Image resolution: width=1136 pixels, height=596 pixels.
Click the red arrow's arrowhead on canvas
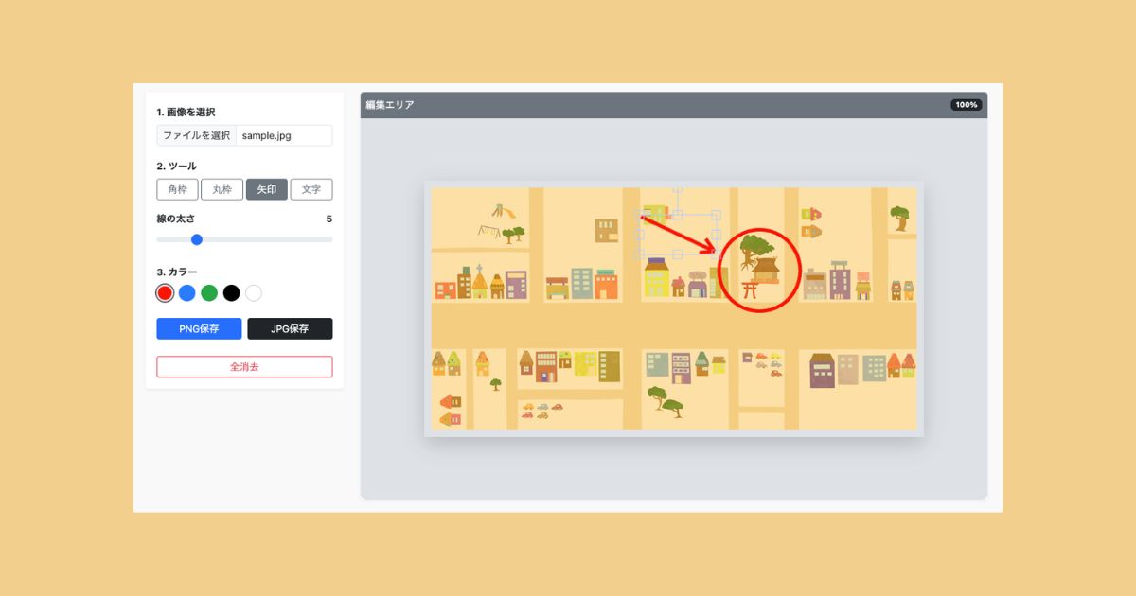(709, 250)
